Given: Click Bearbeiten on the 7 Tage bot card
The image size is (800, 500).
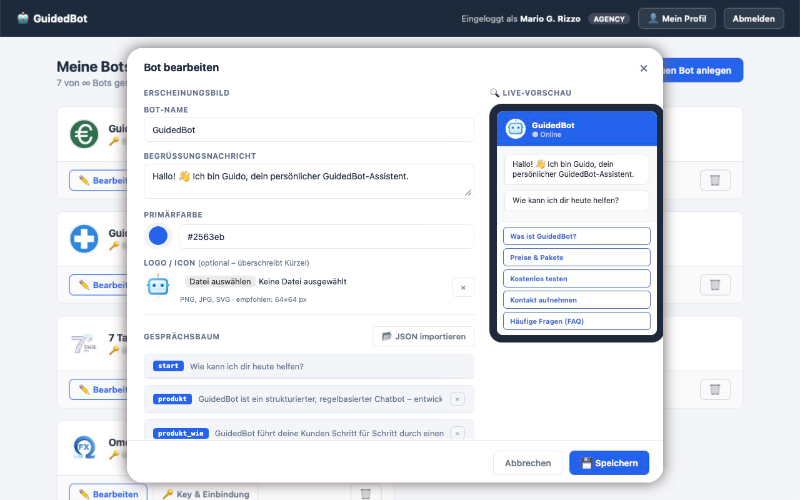Looking at the screenshot, I should point(98,389).
